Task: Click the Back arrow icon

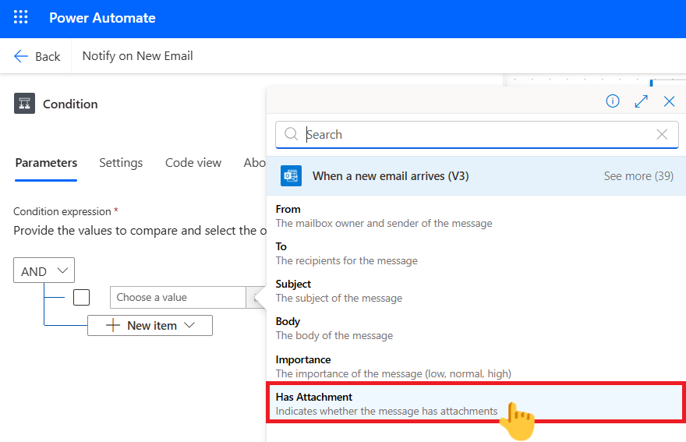Action: tap(21, 56)
